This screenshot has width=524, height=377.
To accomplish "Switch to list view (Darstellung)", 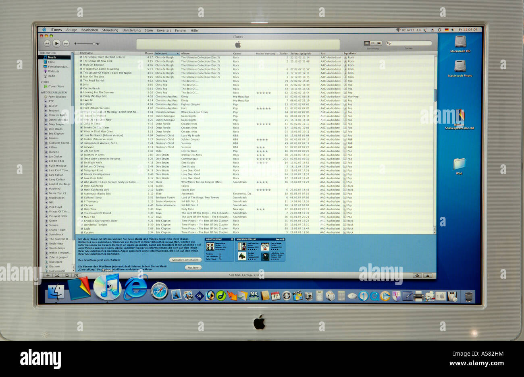I will pos(367,43).
